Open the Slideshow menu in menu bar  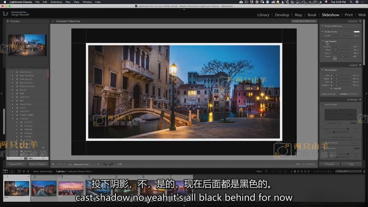pyautogui.click(x=56, y=2)
